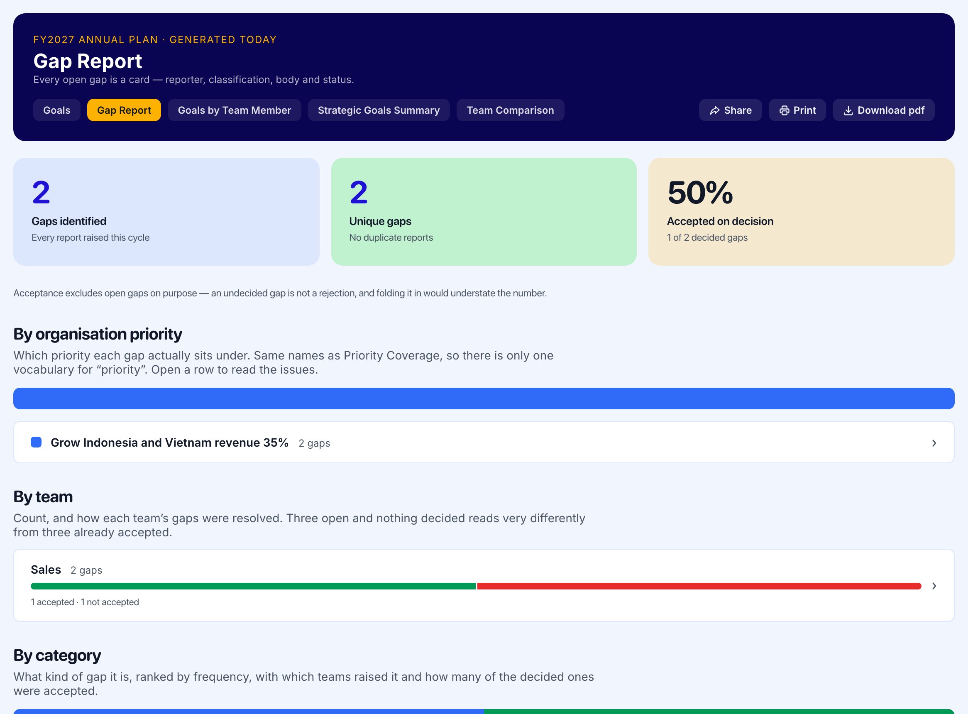Click the 'Gap Report' page title
968x714 pixels.
[x=88, y=61]
